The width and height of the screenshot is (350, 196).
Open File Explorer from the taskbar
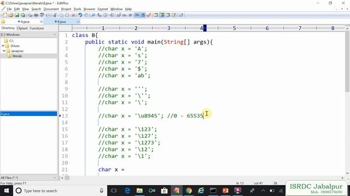tap(140, 191)
